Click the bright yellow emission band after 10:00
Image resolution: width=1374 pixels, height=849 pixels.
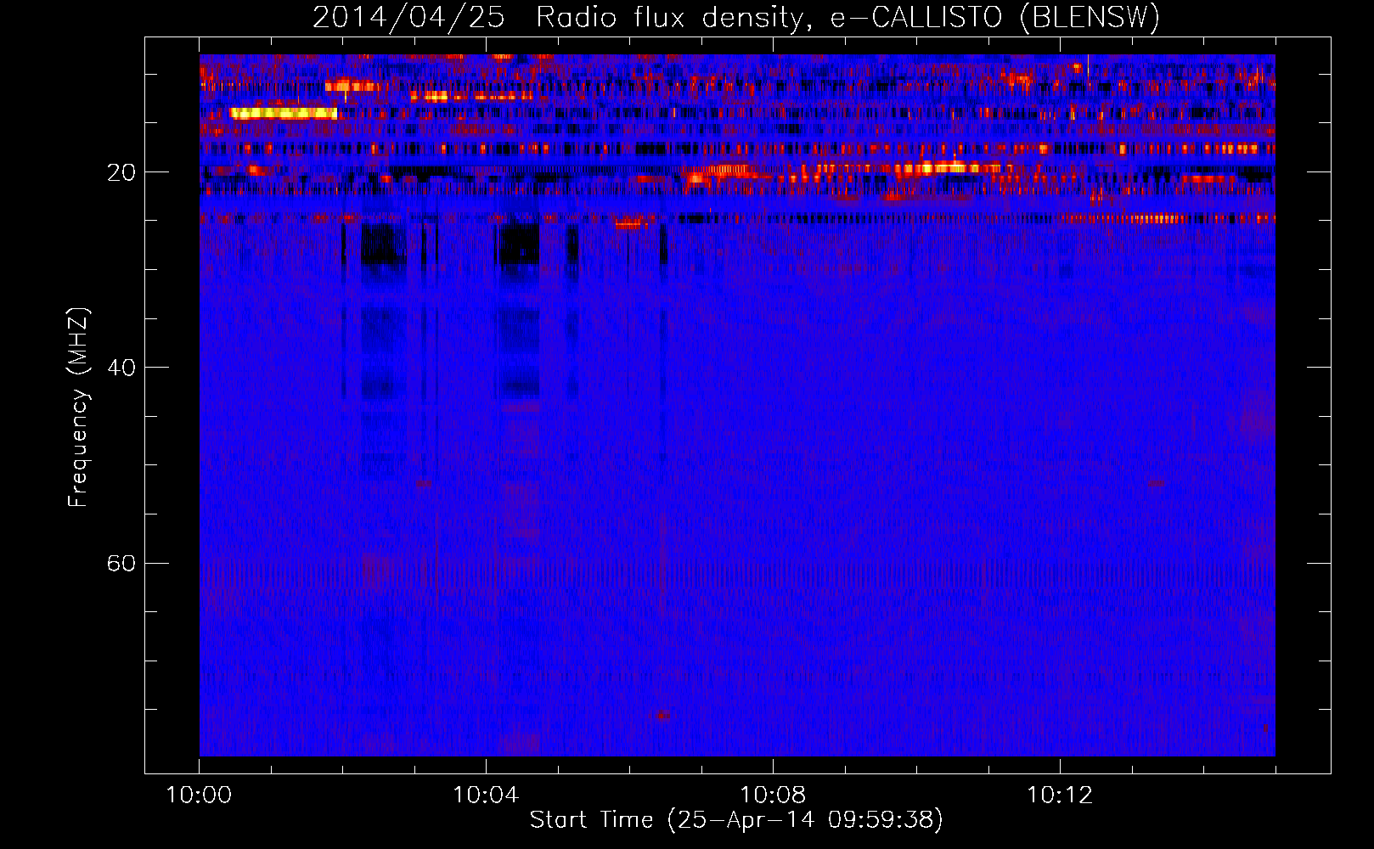(x=284, y=113)
